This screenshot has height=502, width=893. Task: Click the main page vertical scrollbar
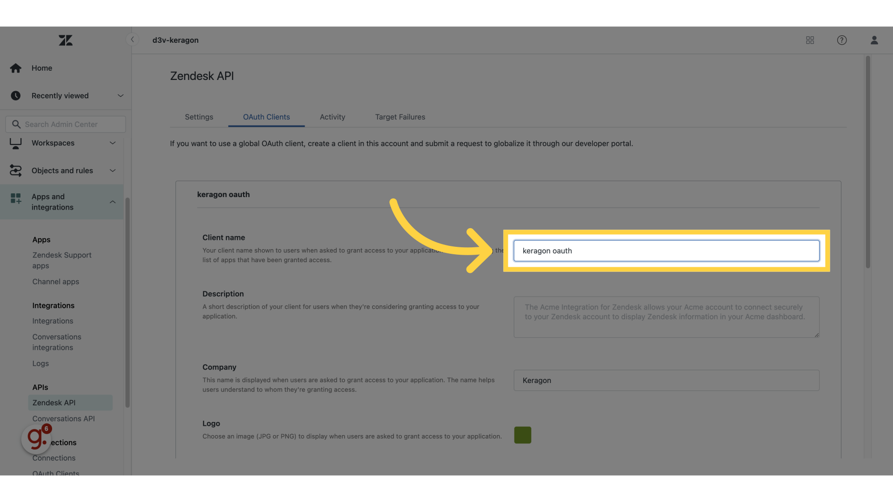(868, 162)
